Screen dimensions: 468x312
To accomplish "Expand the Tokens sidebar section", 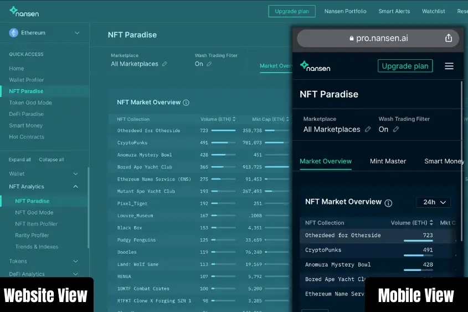I will pyautogui.click(x=75, y=261).
